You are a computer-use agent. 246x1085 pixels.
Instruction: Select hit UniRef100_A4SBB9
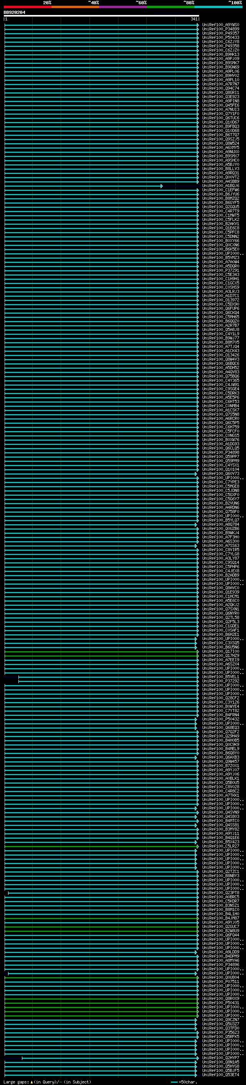(x=220, y=182)
